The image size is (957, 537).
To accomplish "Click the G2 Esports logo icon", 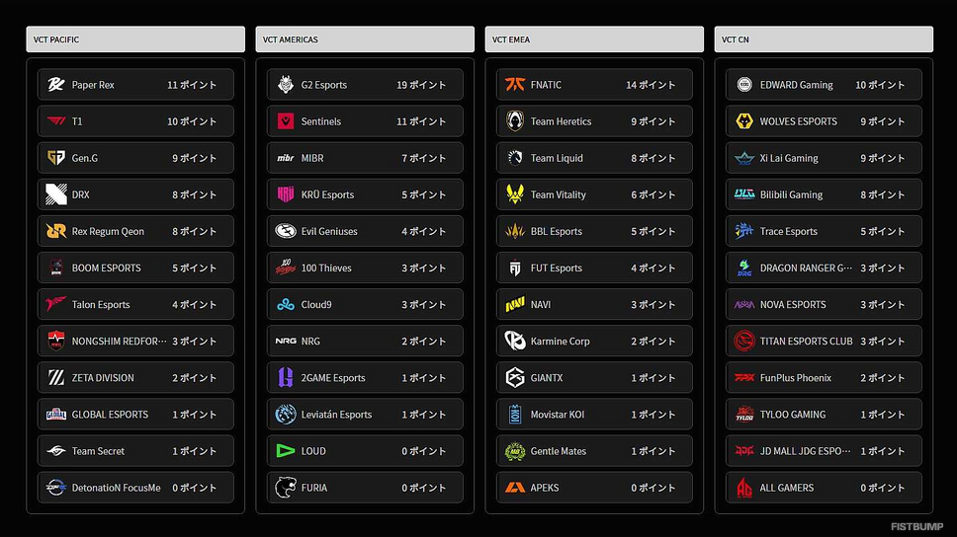I will (286, 85).
